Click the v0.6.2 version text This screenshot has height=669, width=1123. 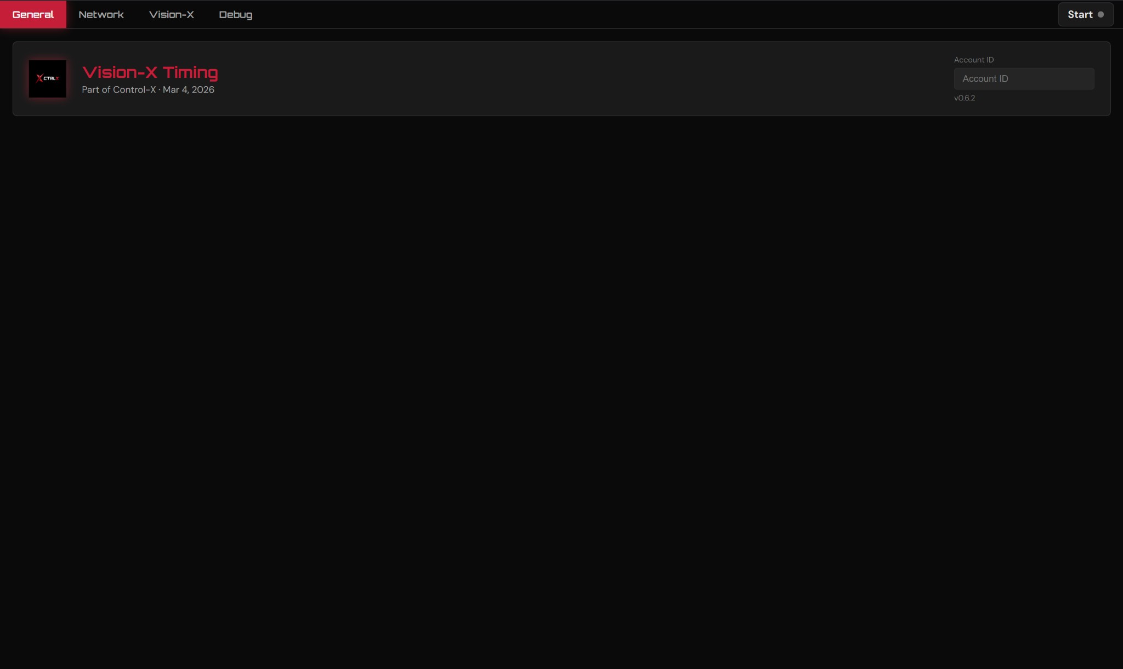(964, 98)
